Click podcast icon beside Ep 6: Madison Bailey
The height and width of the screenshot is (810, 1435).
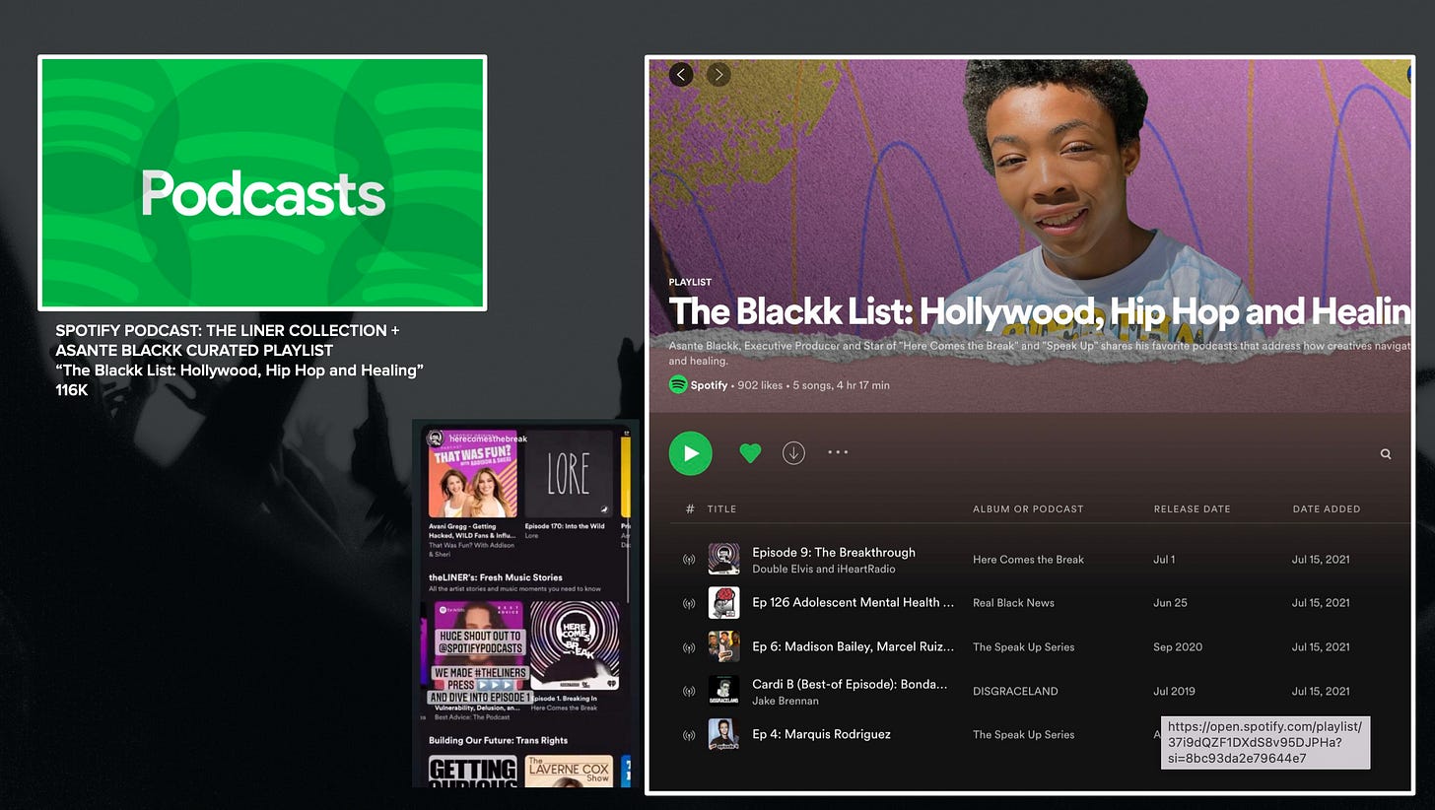(689, 647)
